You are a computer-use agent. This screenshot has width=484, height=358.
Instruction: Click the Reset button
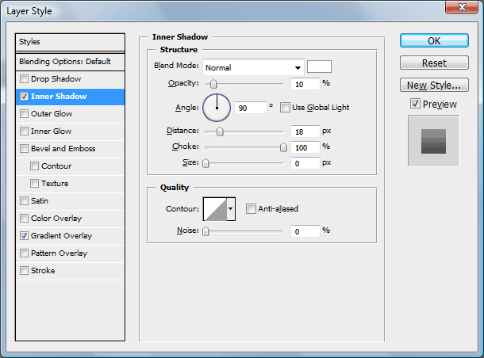(433, 63)
